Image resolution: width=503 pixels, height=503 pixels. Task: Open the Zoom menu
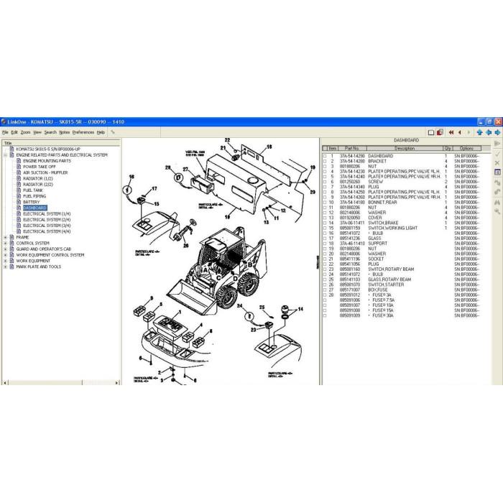[25, 132]
